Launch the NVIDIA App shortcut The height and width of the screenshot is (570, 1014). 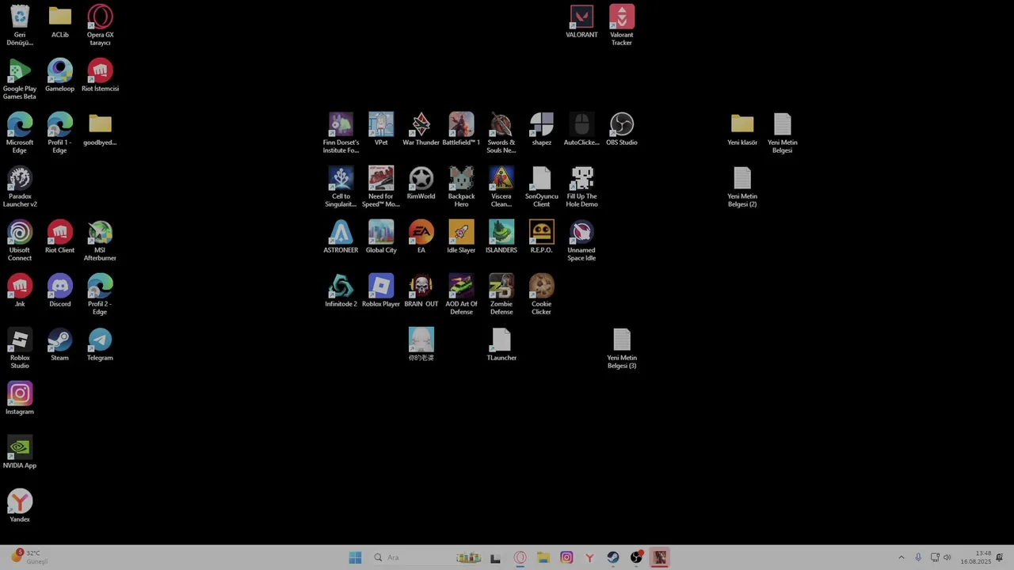(x=20, y=448)
